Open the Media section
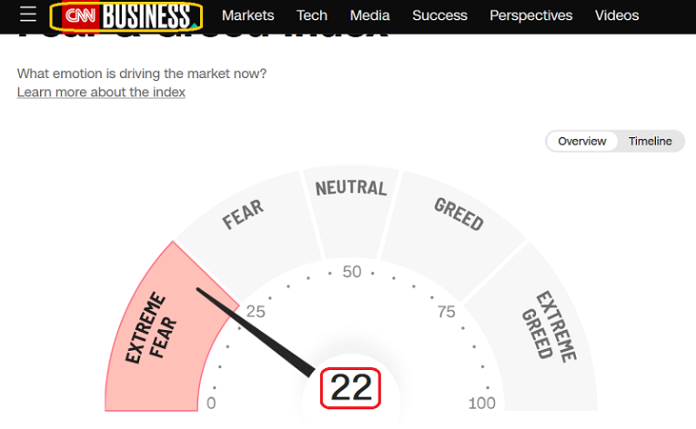The height and width of the screenshot is (429, 696). coord(369,15)
